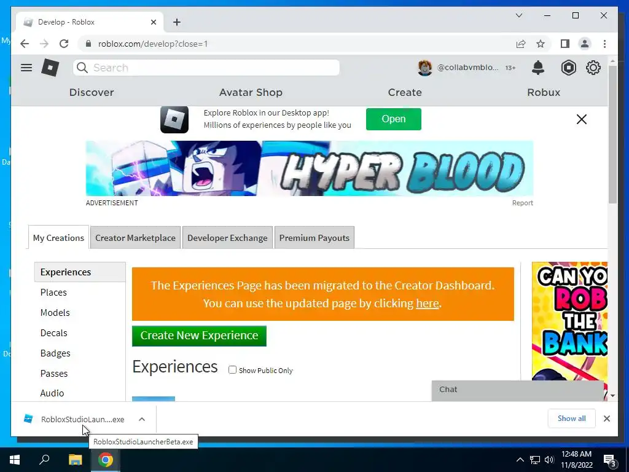629x472 pixels.
Task: Click Create New Experience button
Action: [x=199, y=336]
